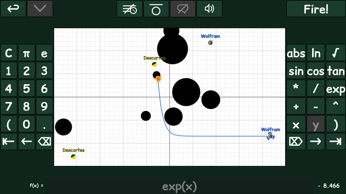346x194 pixels.
Task: Move the cursor to the start of the expression
Action: tap(8, 141)
